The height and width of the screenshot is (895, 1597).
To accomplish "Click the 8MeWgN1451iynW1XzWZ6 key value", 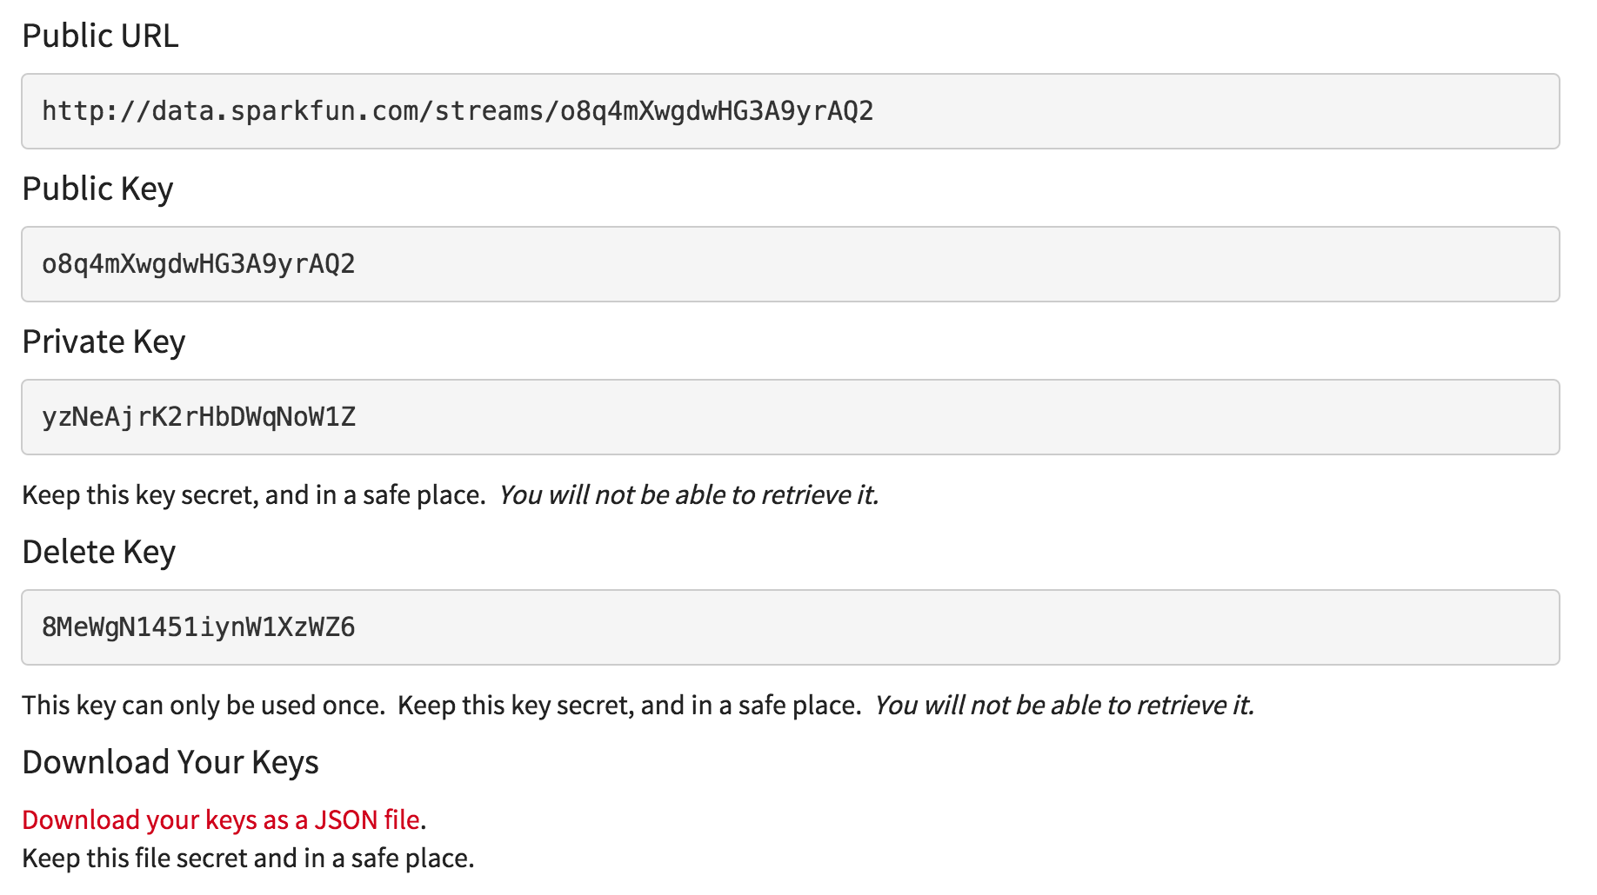I will tap(198, 627).
